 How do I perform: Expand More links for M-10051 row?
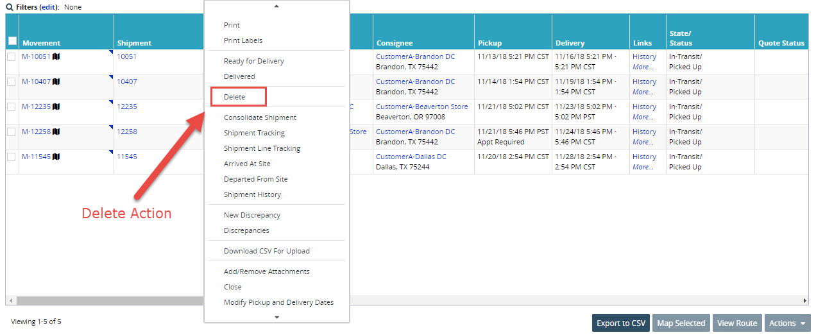point(643,67)
